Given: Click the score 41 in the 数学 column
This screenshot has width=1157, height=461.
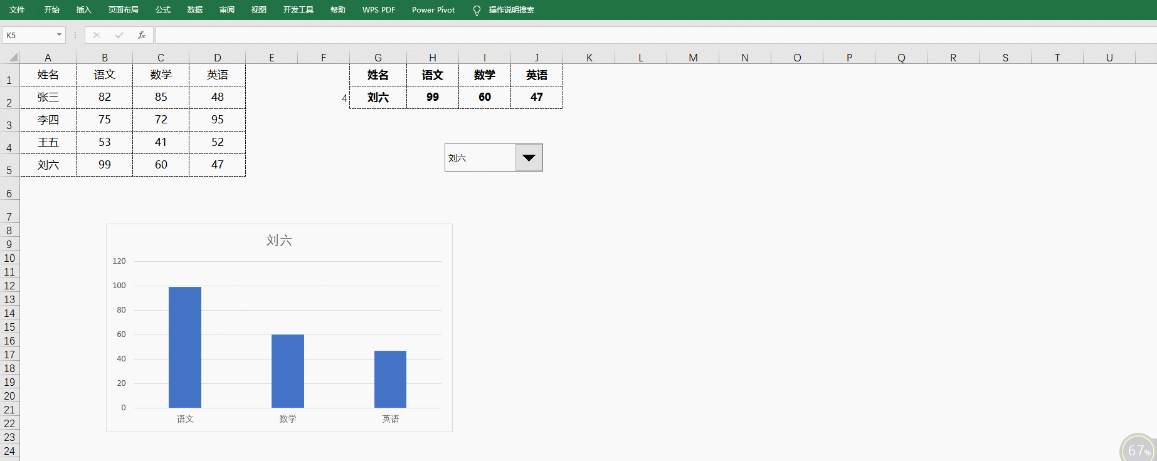Looking at the screenshot, I should coord(161,142).
